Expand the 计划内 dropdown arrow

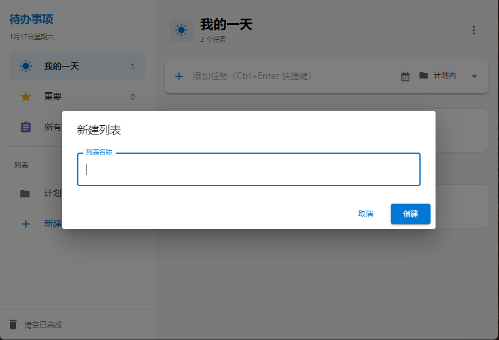click(x=474, y=76)
